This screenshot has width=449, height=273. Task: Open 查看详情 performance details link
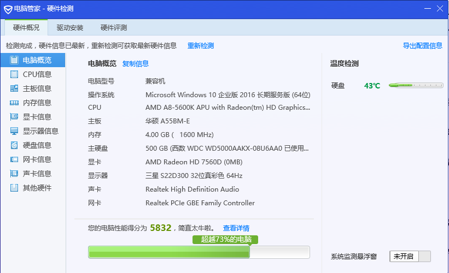pyautogui.click(x=236, y=228)
